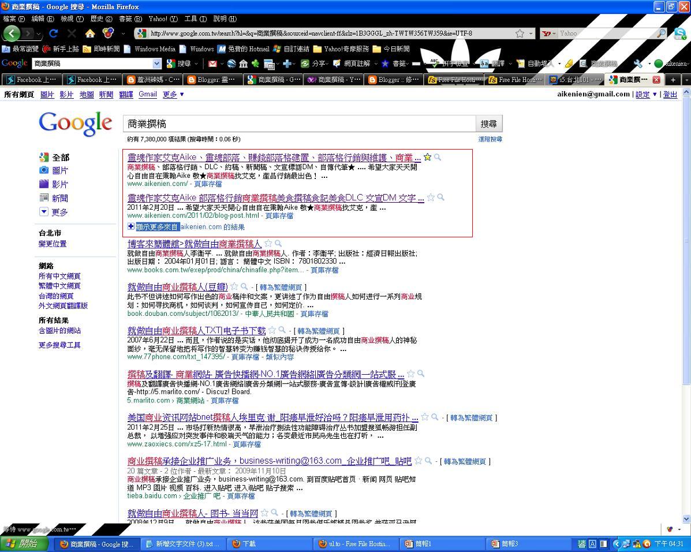The image size is (691, 552).
Task: Open the Gmail envelope icon in Google Toolbar
Action: click(212, 64)
